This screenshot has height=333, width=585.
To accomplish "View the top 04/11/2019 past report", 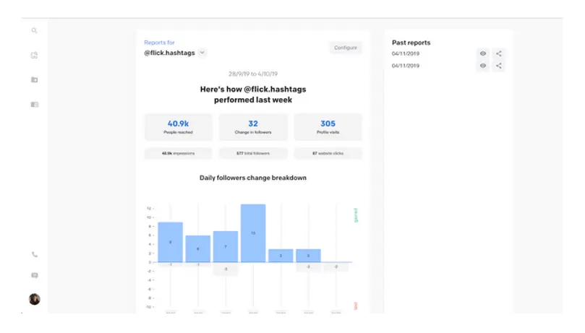I will [x=483, y=53].
